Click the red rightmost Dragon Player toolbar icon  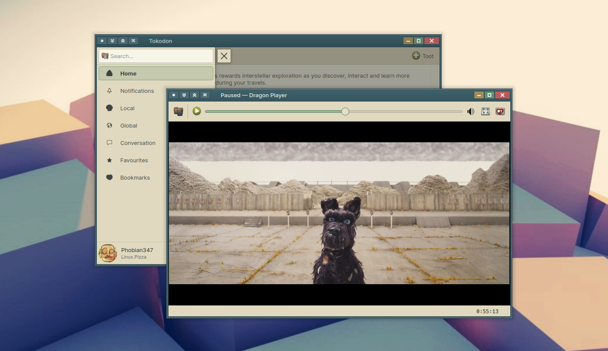[500, 112]
